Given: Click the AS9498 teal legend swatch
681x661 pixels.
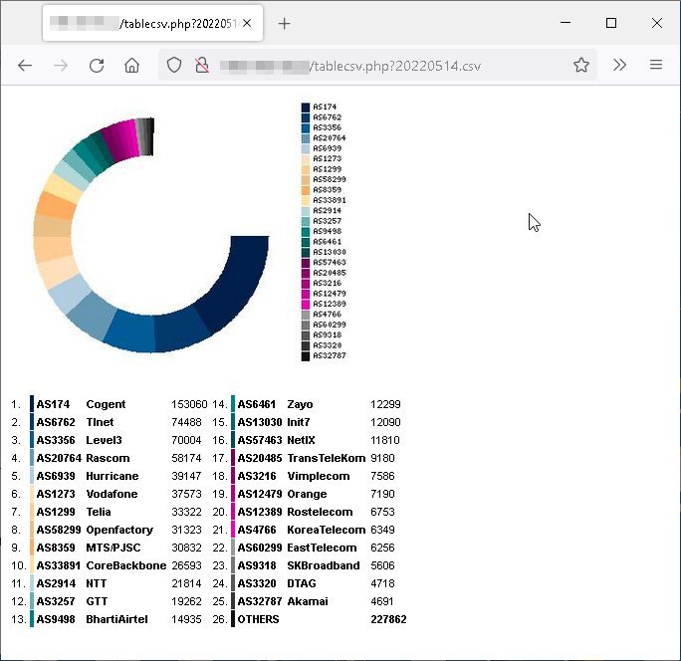Looking at the screenshot, I should (x=306, y=232).
